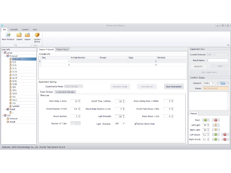The width and height of the screenshot is (231, 173).
Task: Click the Import folder icon
Action: coord(19,35)
